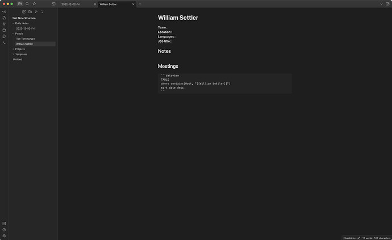Image resolution: width=392 pixels, height=240 pixels.
Task: Open the graph view ribbon icon
Action: click(4, 24)
